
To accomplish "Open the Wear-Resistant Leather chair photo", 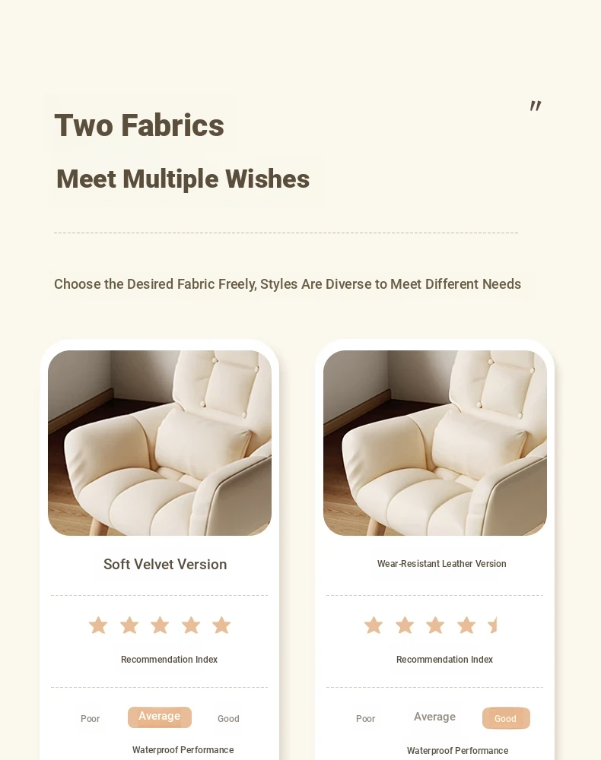I will click(435, 443).
